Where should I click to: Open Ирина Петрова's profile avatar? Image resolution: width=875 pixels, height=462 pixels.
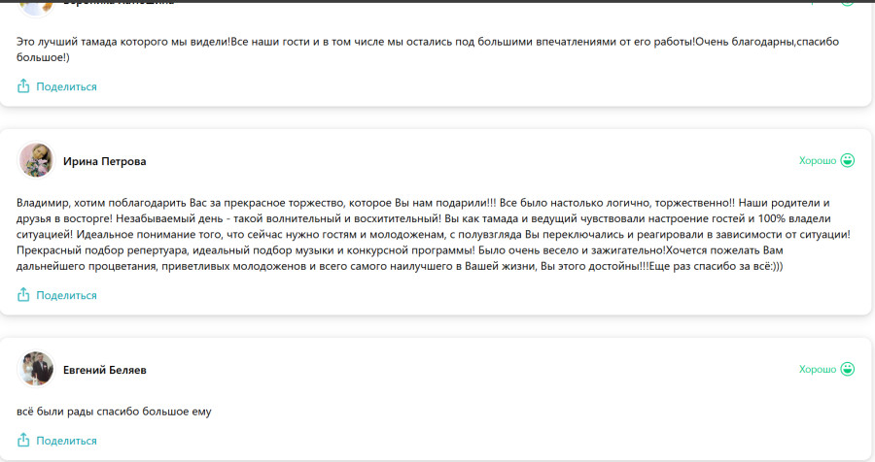pyautogui.click(x=36, y=160)
